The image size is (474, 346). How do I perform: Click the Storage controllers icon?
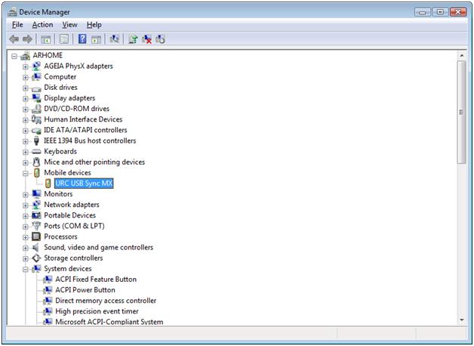click(36, 258)
